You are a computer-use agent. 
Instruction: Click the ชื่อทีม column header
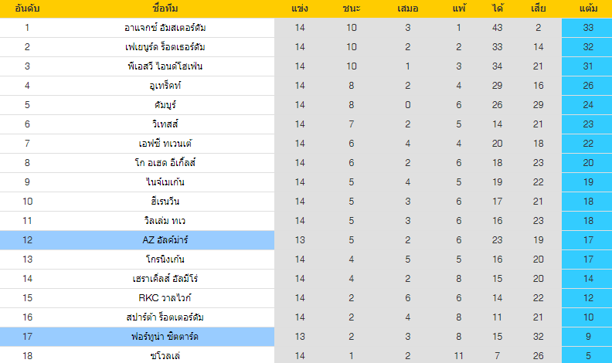(165, 8)
